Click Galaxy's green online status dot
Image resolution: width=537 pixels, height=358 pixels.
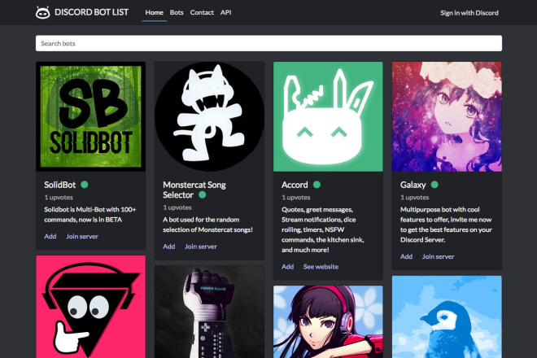(x=434, y=185)
